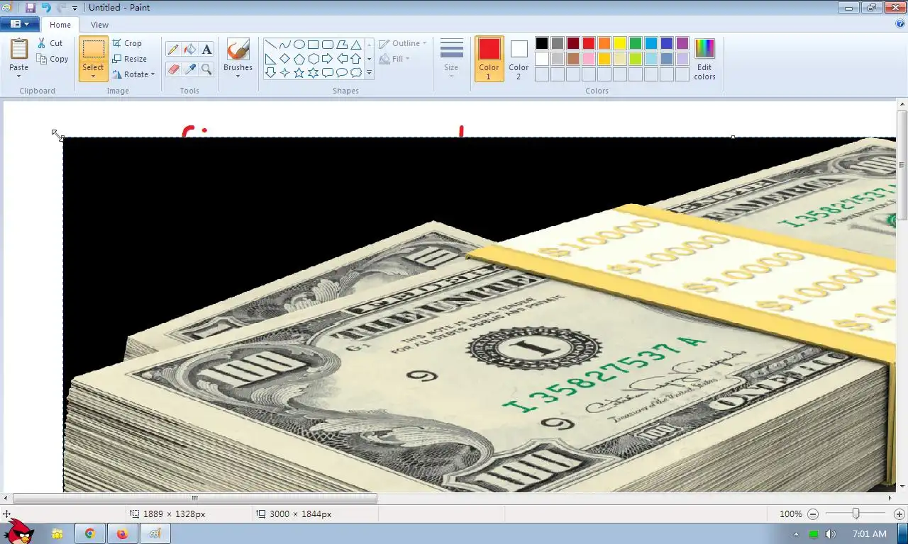Choose the Heart-adjacent cloud callout shape
Image resolution: width=908 pixels, height=544 pixels.
coord(356,72)
